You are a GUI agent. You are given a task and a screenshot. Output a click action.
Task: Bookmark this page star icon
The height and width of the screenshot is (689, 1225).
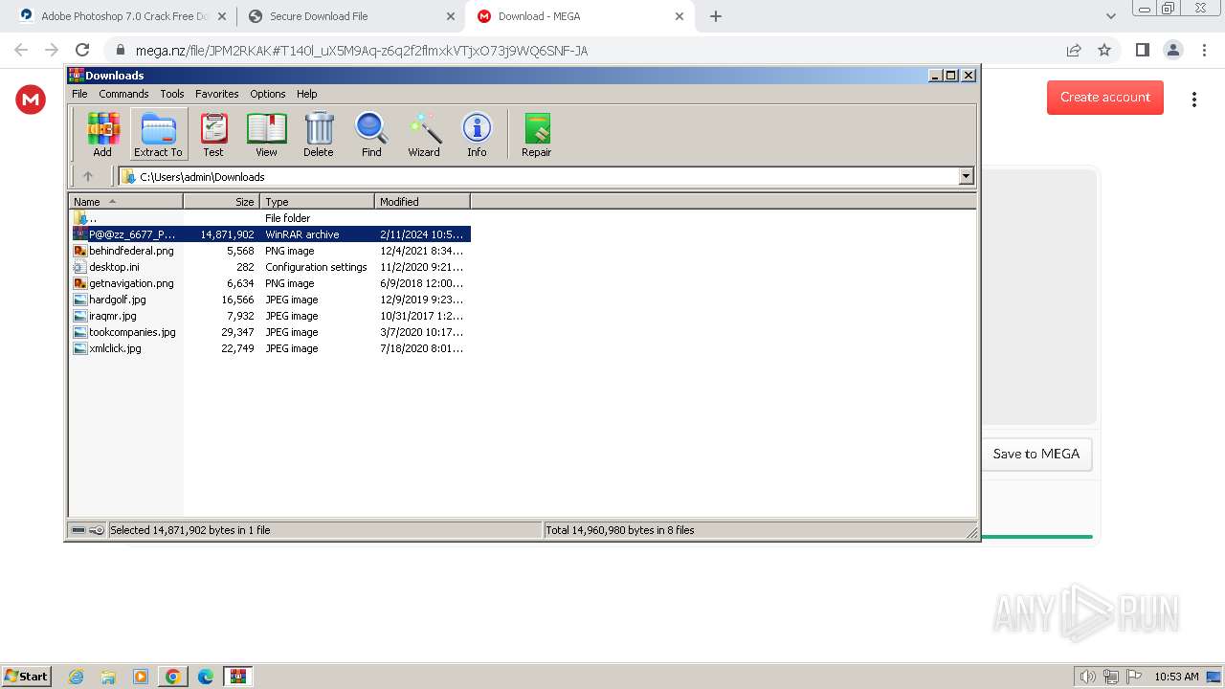1104,50
